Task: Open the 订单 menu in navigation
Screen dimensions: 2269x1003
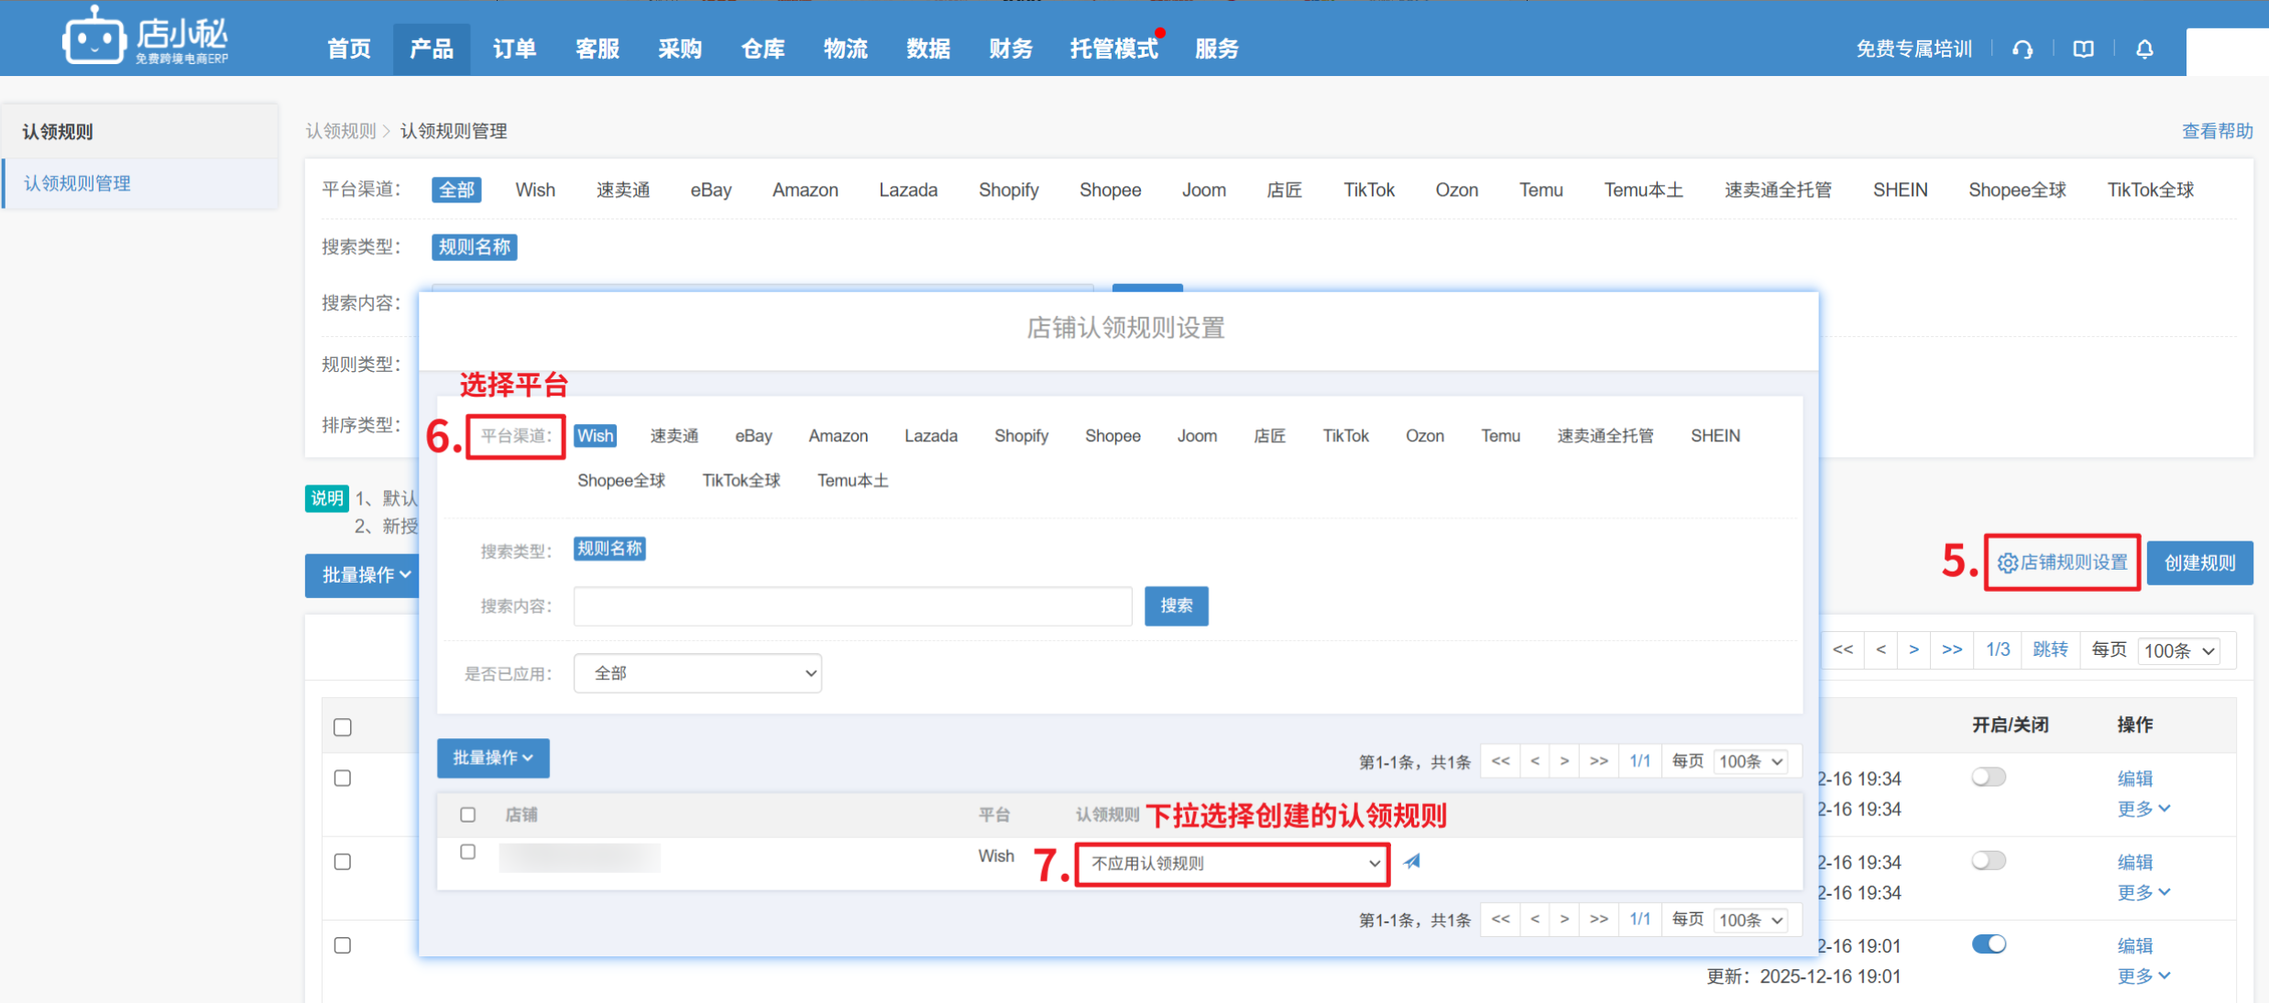Action: click(x=514, y=49)
